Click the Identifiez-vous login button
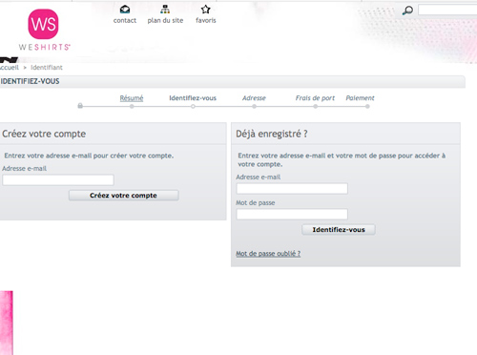 [339, 230]
